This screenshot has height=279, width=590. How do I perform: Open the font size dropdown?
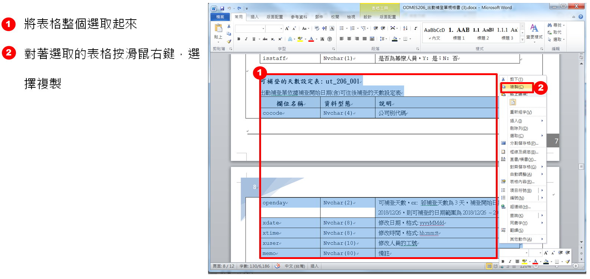pos(281,28)
